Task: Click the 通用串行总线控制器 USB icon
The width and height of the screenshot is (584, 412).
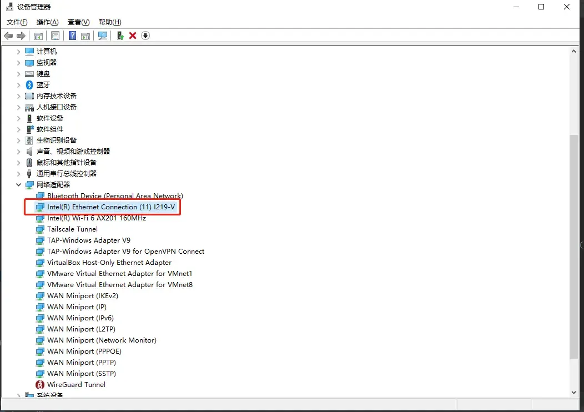Action: pos(29,174)
